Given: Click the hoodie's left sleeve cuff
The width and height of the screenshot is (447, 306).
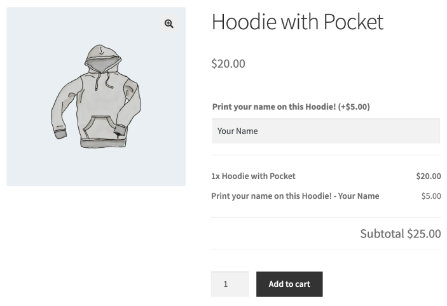Looking at the screenshot, I should coord(60,134).
